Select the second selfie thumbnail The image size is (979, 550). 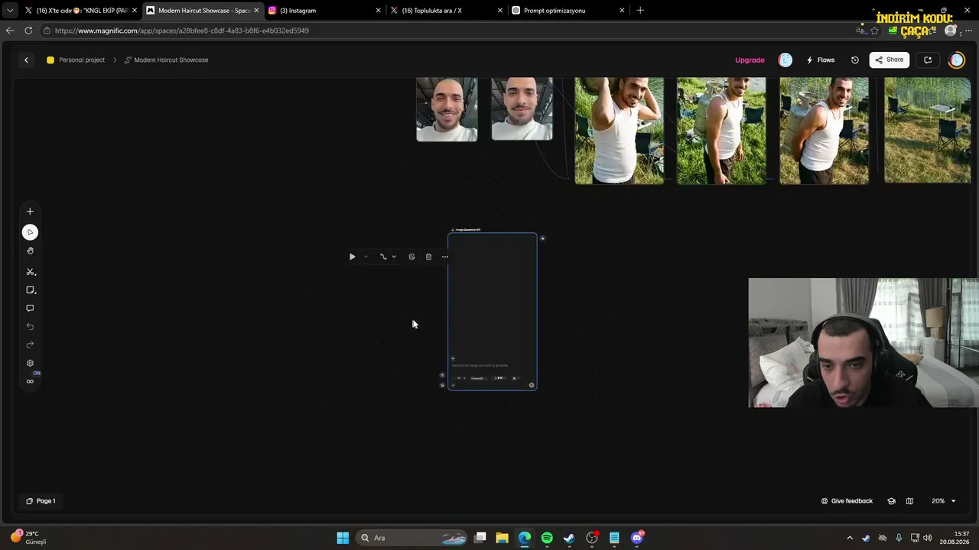point(522,108)
